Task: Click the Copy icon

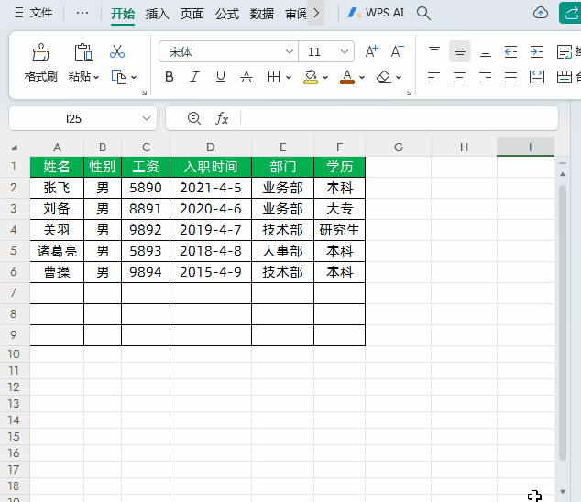Action: click(x=119, y=77)
